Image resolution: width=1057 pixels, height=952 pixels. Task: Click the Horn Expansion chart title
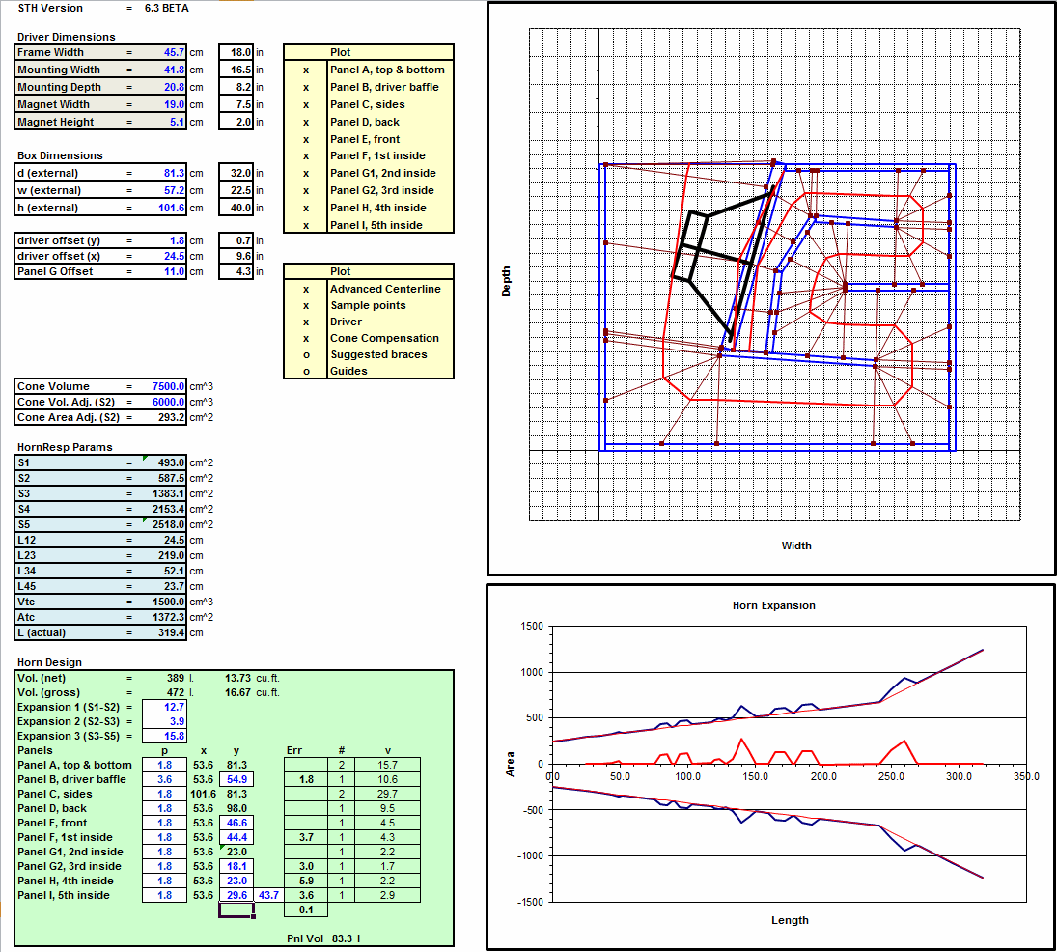774,605
